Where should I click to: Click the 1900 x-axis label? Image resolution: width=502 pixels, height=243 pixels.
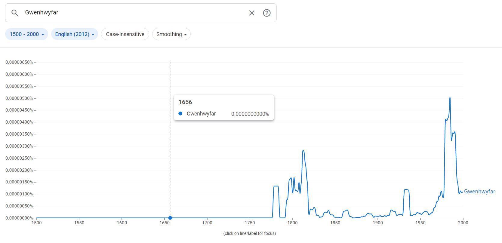(378, 223)
